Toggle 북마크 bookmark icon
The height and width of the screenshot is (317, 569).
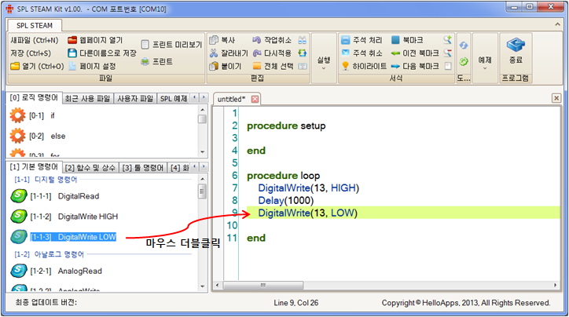pos(395,40)
